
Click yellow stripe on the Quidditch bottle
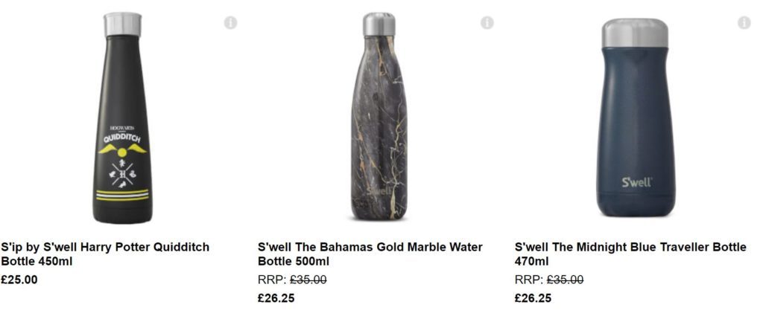point(122,193)
